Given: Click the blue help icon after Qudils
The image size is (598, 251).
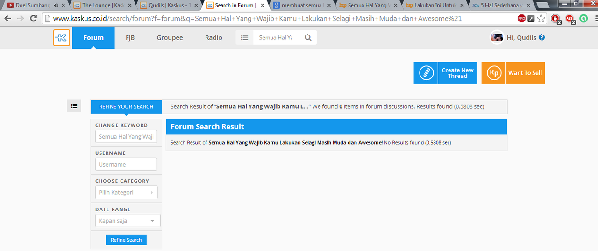Looking at the screenshot, I should tap(541, 37).
